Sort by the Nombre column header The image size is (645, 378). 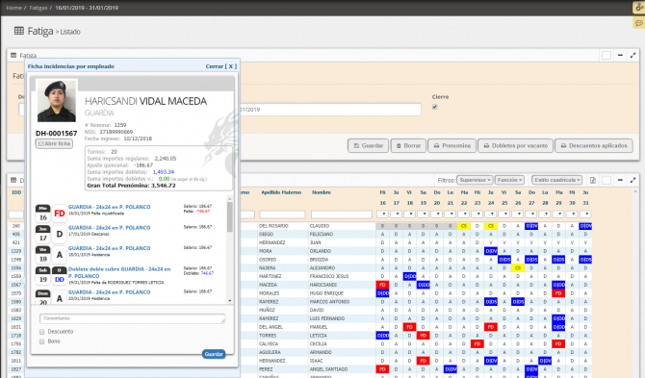[322, 192]
